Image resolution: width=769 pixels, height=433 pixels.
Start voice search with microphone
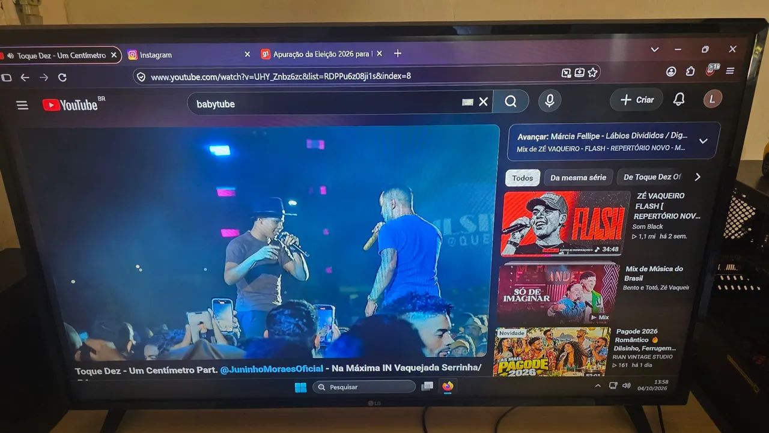point(549,101)
